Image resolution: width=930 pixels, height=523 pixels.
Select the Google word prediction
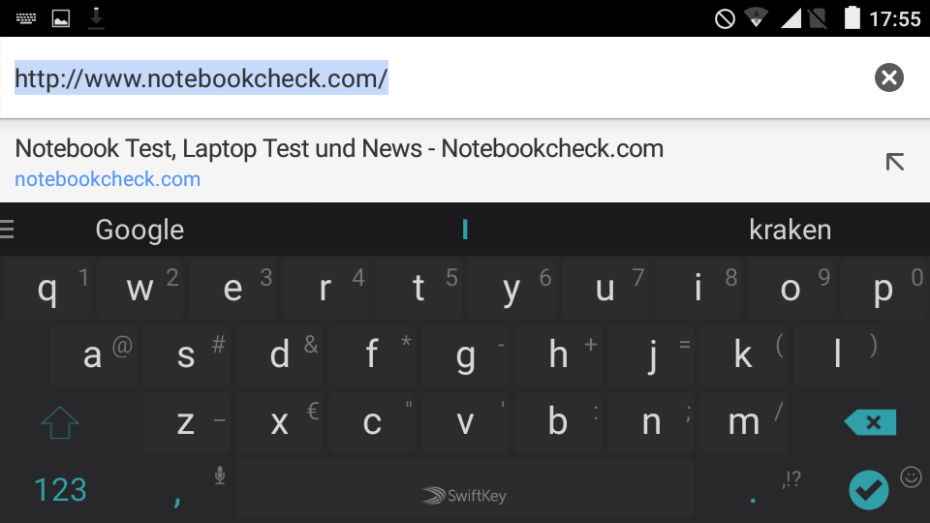(x=139, y=230)
